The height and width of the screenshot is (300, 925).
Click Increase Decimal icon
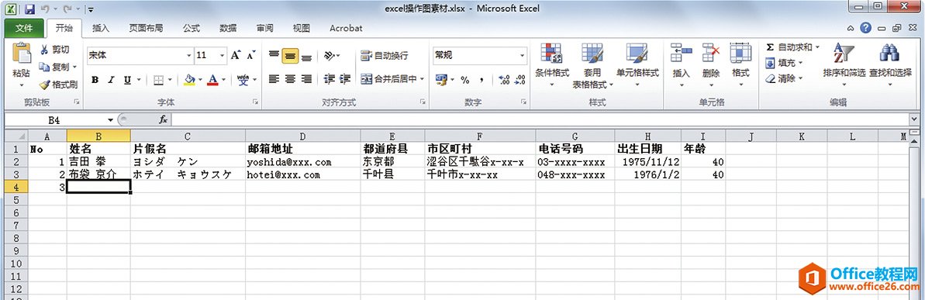tap(504, 80)
